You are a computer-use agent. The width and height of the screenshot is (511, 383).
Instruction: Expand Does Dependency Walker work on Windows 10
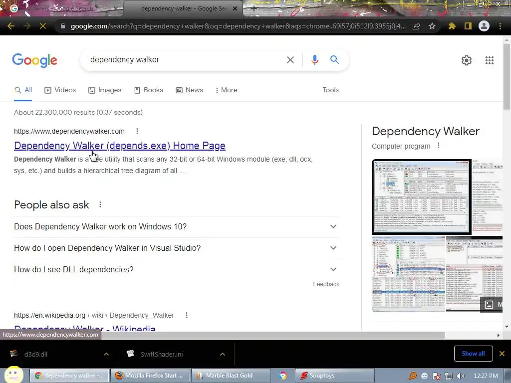[x=177, y=227]
